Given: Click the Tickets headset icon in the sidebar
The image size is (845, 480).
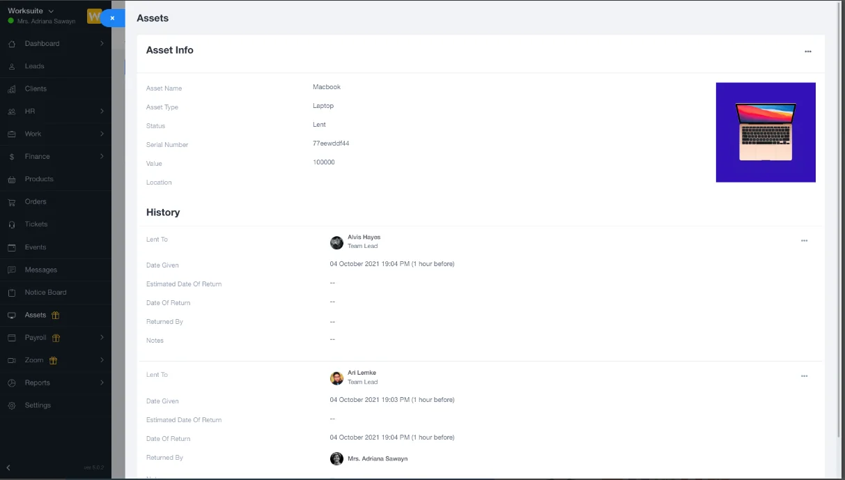Looking at the screenshot, I should tap(11, 224).
